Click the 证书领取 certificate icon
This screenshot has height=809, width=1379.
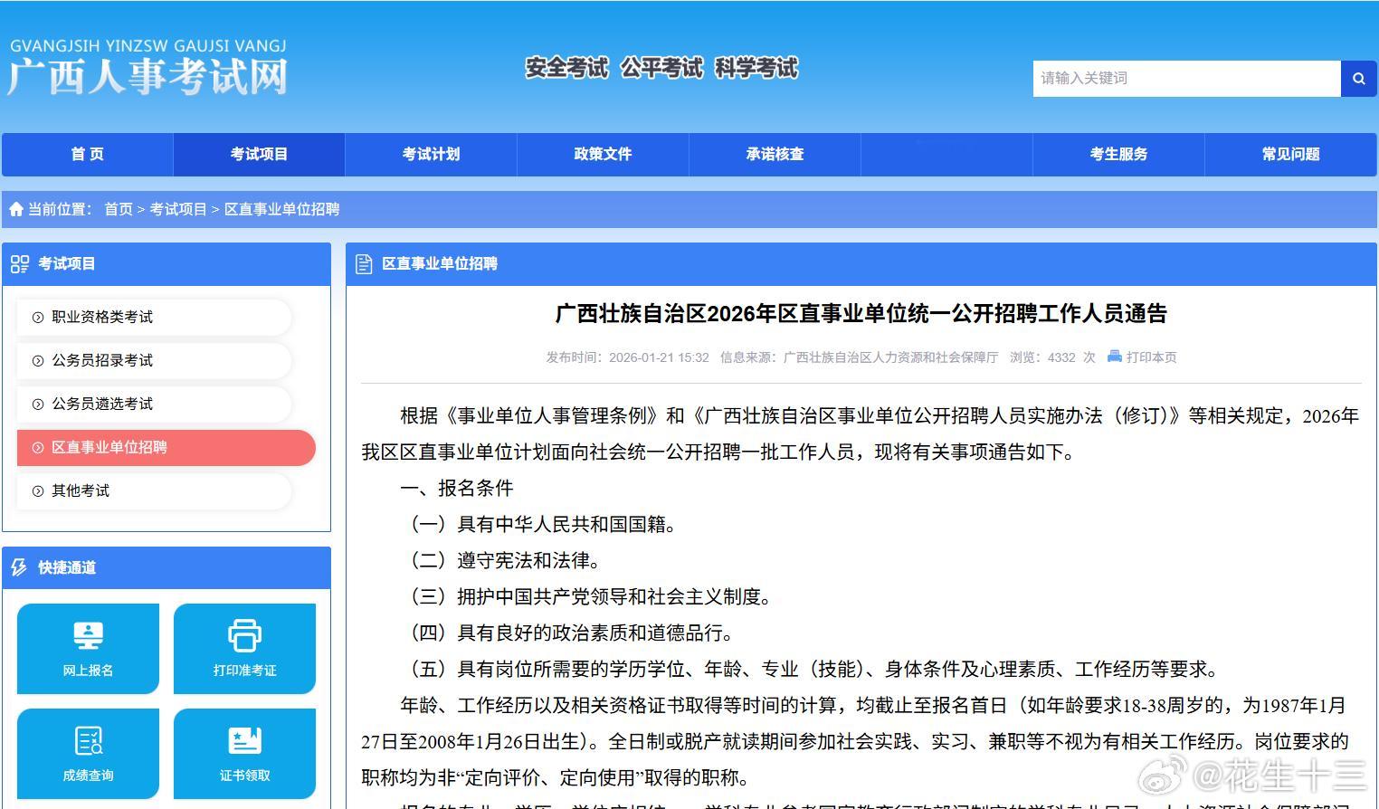coord(243,741)
